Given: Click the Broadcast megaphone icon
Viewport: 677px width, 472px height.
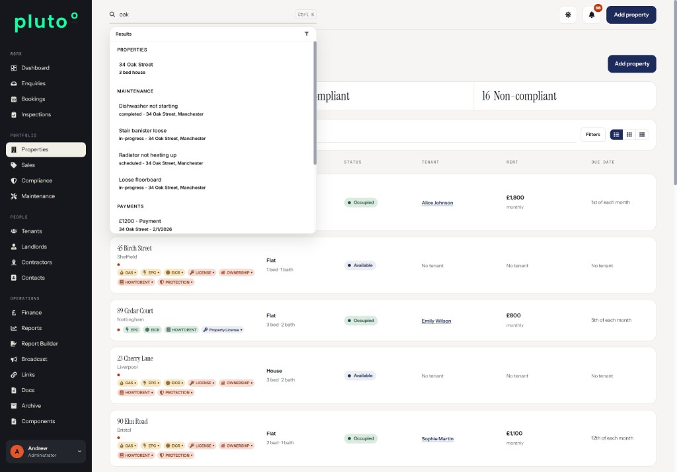Looking at the screenshot, I should pos(14,360).
